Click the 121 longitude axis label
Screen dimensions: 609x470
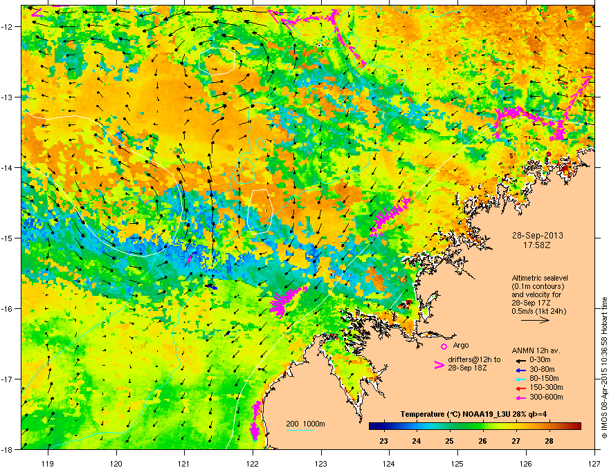point(184,463)
